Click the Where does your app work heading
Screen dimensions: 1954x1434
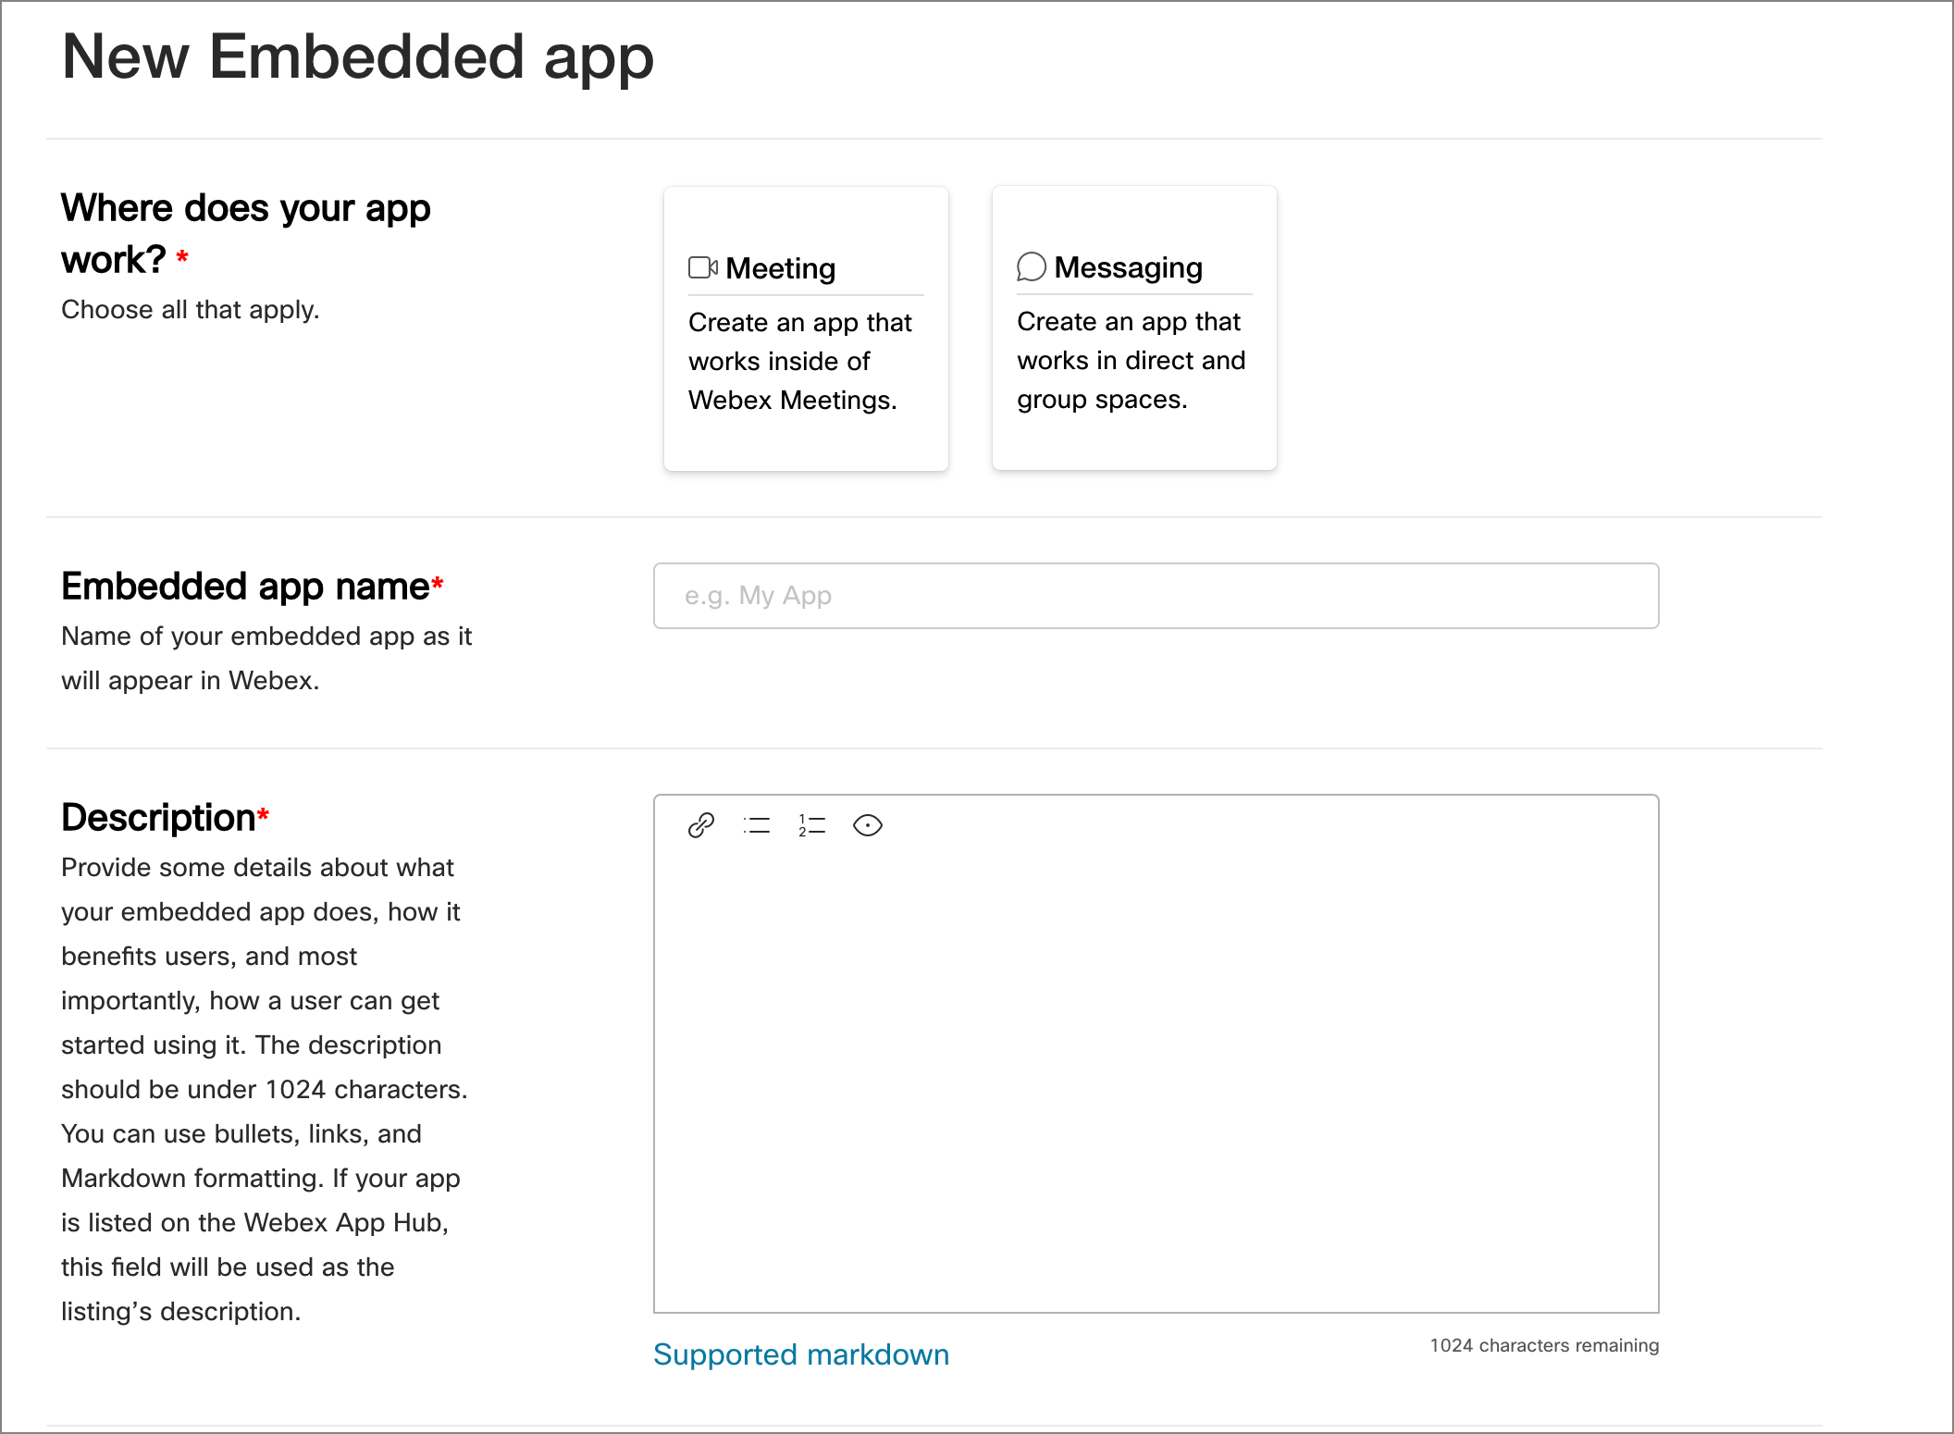246,234
